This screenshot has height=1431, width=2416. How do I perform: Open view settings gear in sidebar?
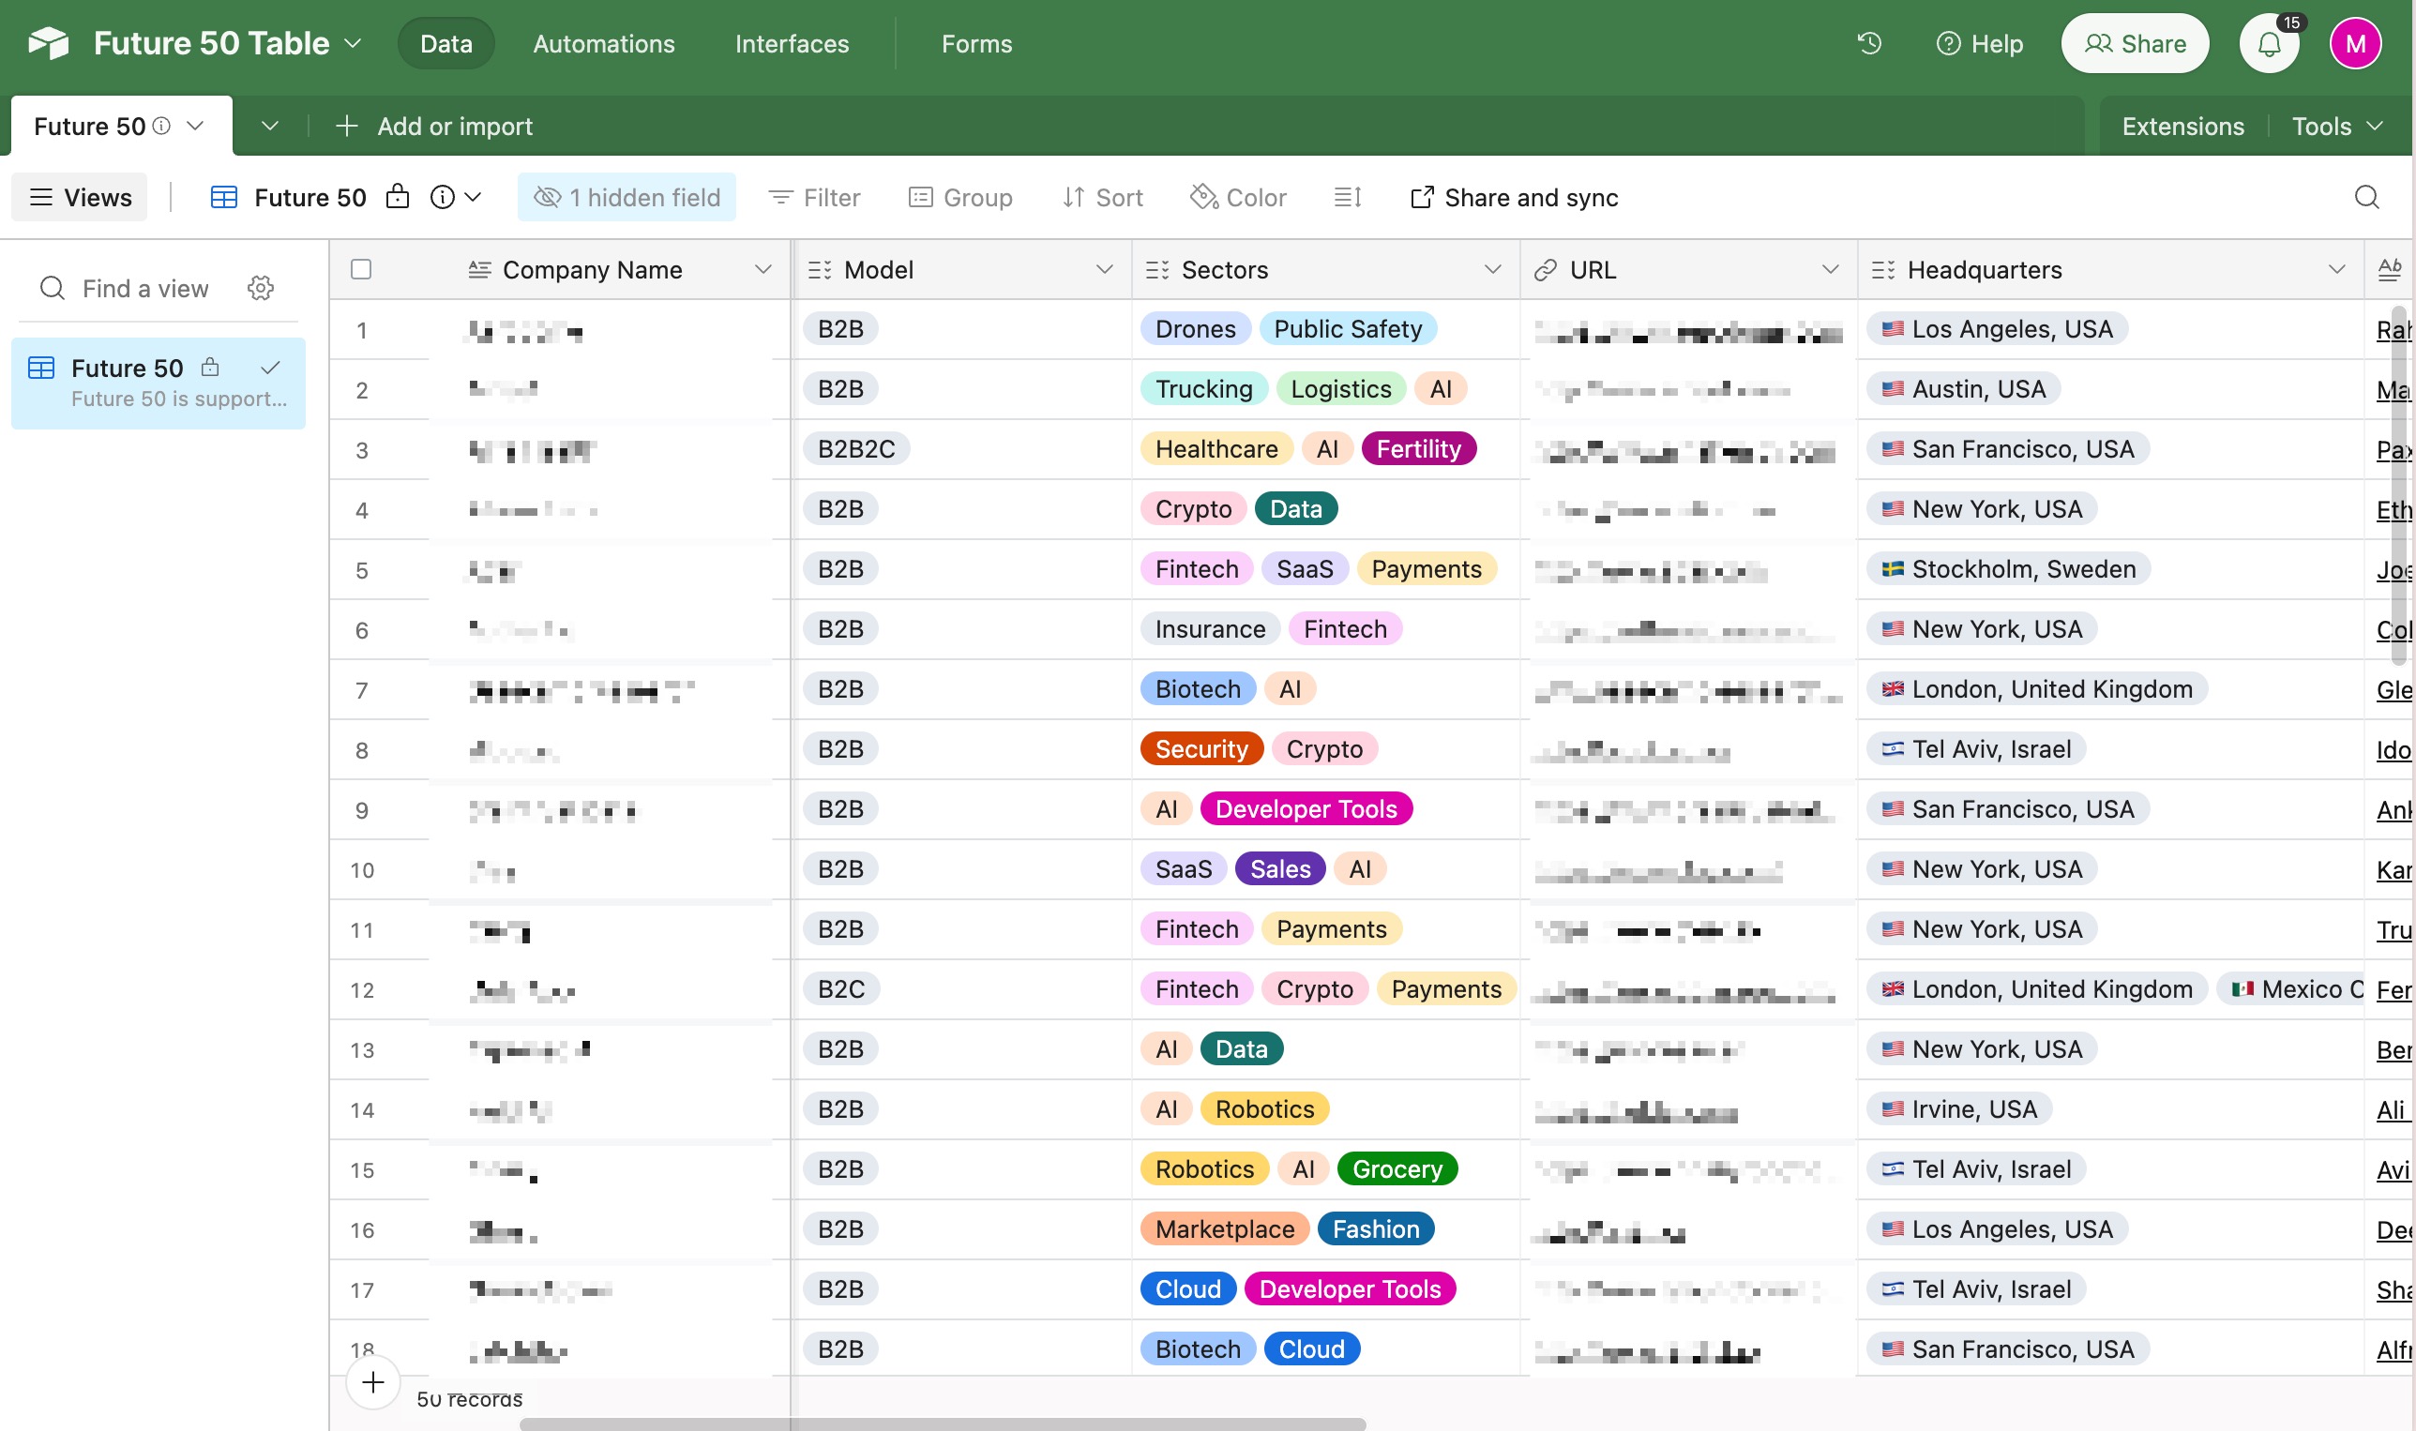261,288
